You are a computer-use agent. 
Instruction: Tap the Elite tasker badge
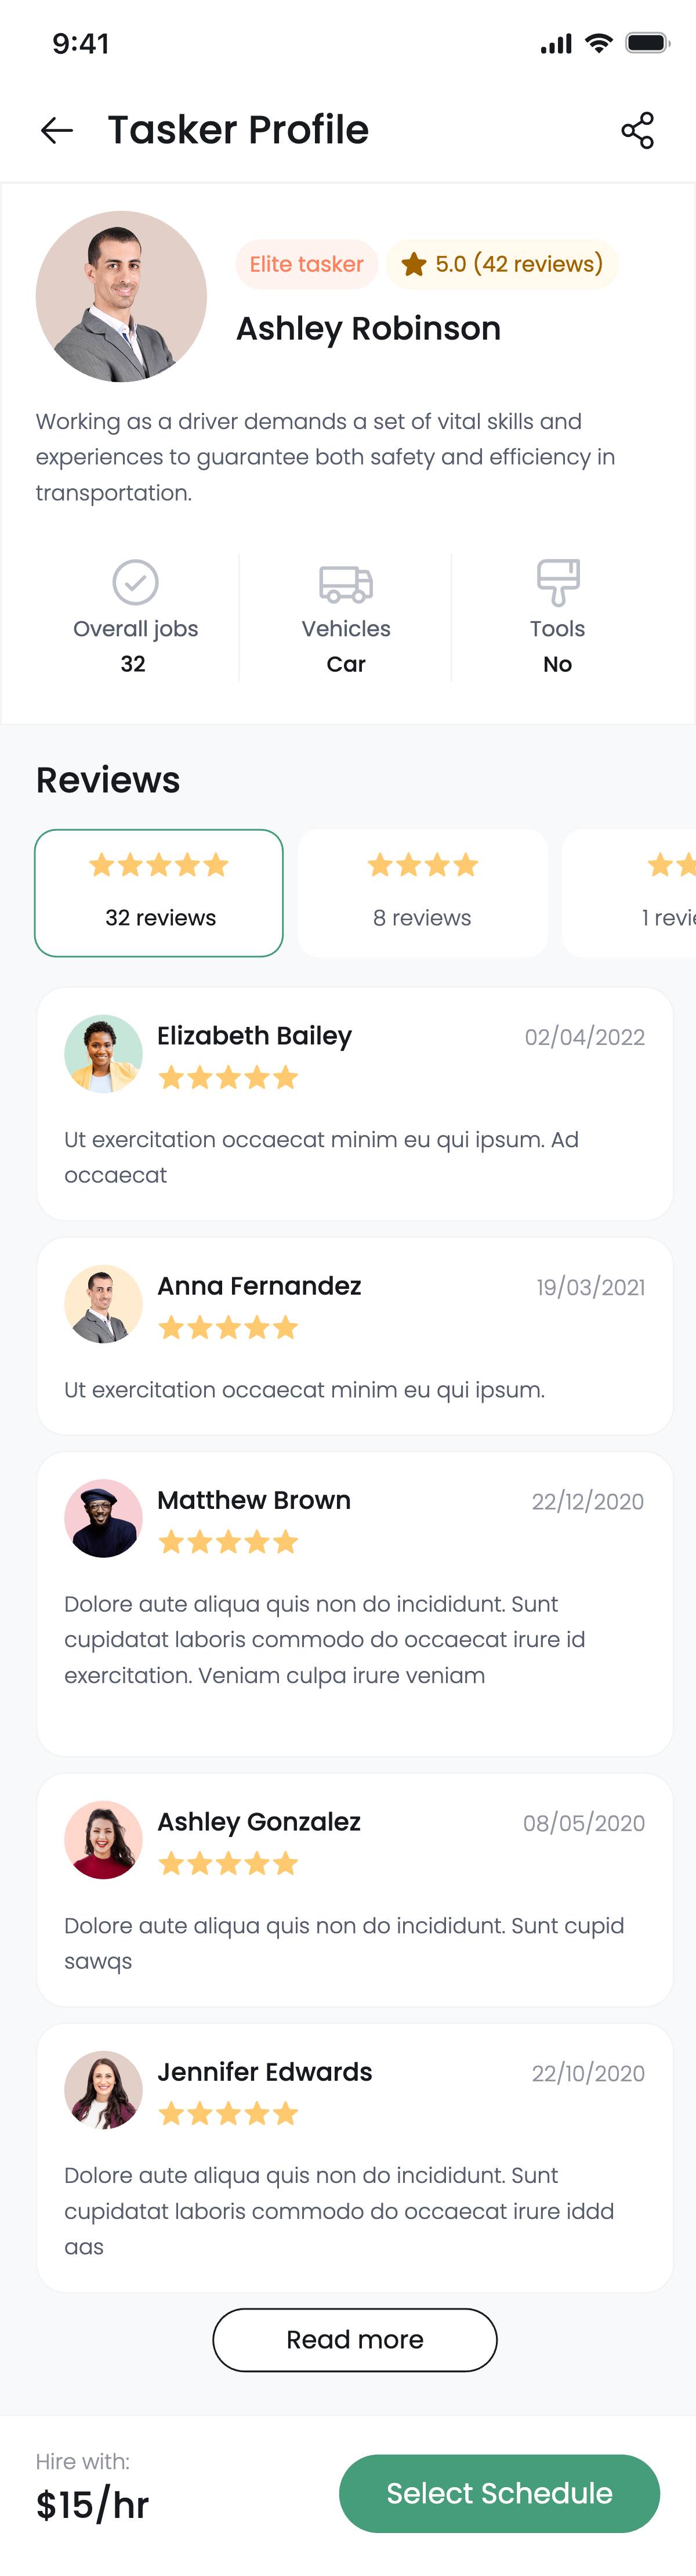pos(306,264)
